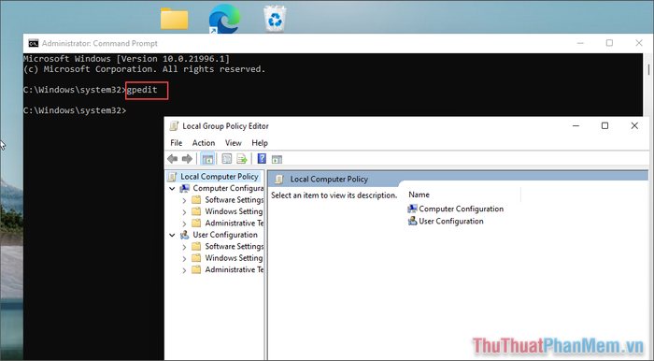Click the Export List toolbar icon
The width and height of the screenshot is (654, 361).
tap(242, 159)
